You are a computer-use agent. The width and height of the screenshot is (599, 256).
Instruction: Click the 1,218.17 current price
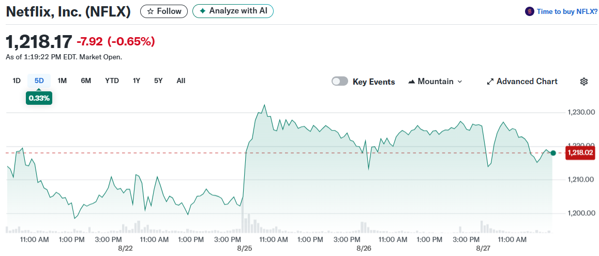[x=39, y=41]
